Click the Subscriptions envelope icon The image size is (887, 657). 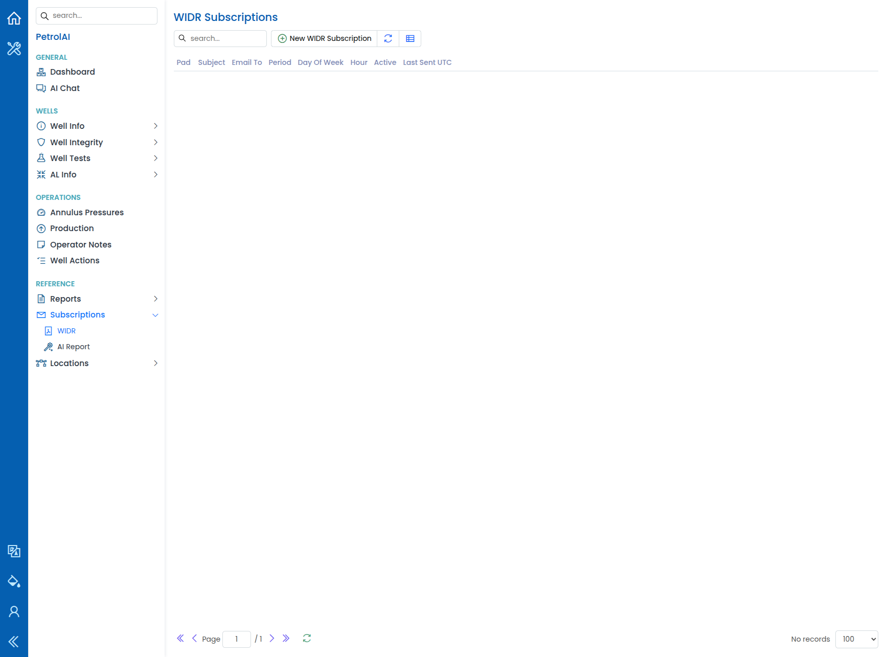click(41, 315)
